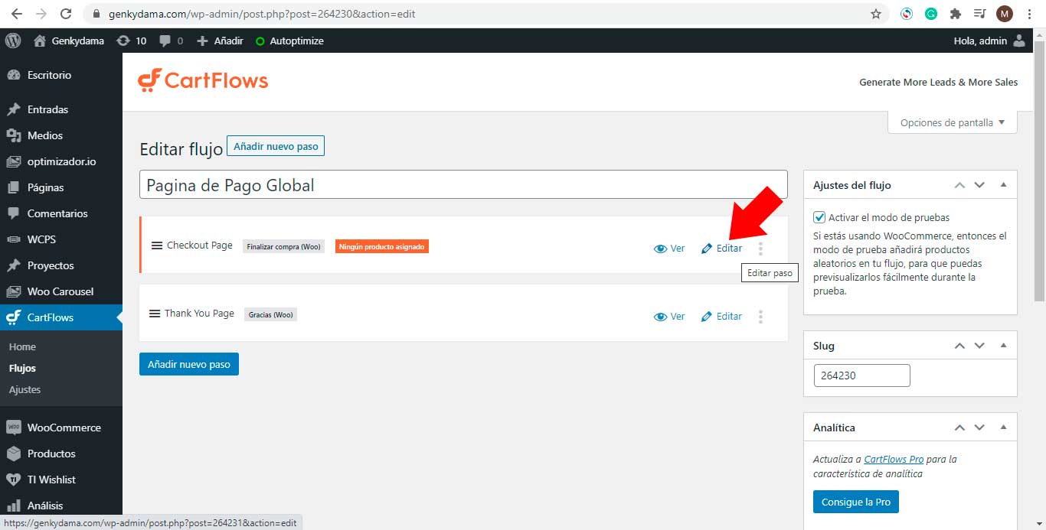Image resolution: width=1046 pixels, height=530 pixels.
Task: Grab the drag handle of Thank You Page
Action: 155,314
